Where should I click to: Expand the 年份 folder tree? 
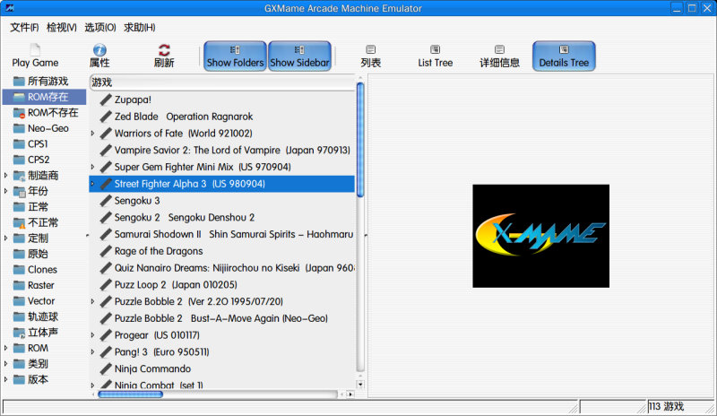(6, 191)
